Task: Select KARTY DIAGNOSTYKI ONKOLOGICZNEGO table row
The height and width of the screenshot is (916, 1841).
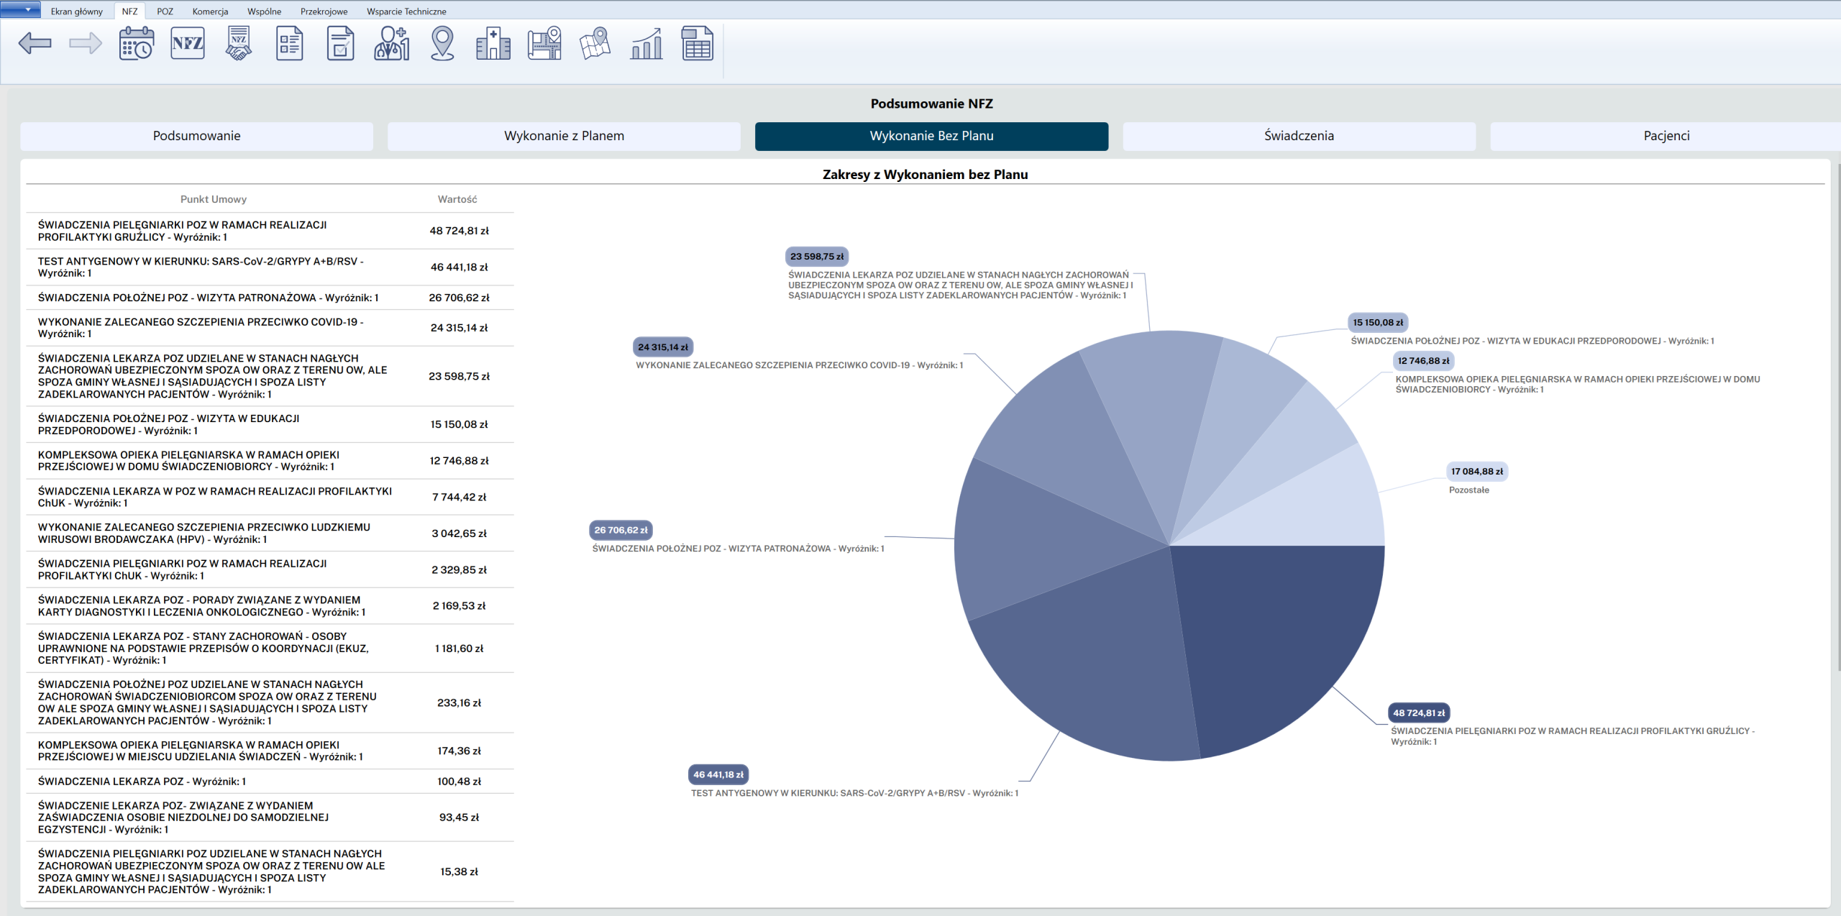Action: click(x=270, y=606)
